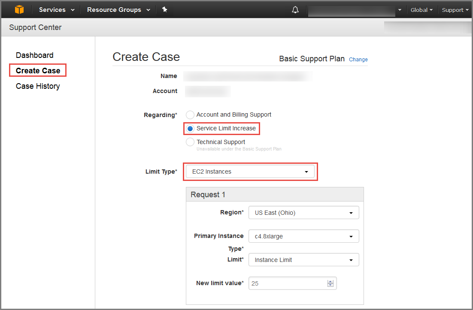The width and height of the screenshot is (473, 310).
Task: Open Limit Type dropdown EC2 Instances
Action: (x=250, y=172)
